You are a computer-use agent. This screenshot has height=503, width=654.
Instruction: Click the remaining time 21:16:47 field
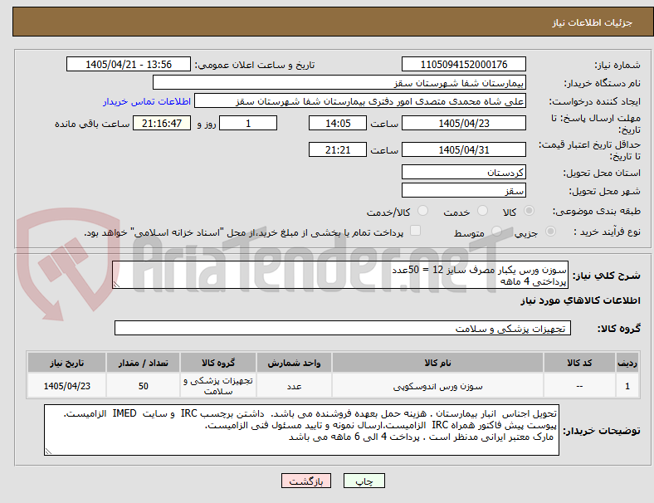[162, 124]
